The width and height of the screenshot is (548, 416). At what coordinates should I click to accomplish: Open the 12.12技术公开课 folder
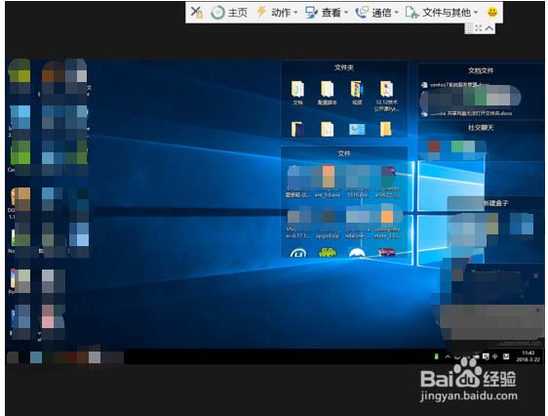[x=386, y=96]
